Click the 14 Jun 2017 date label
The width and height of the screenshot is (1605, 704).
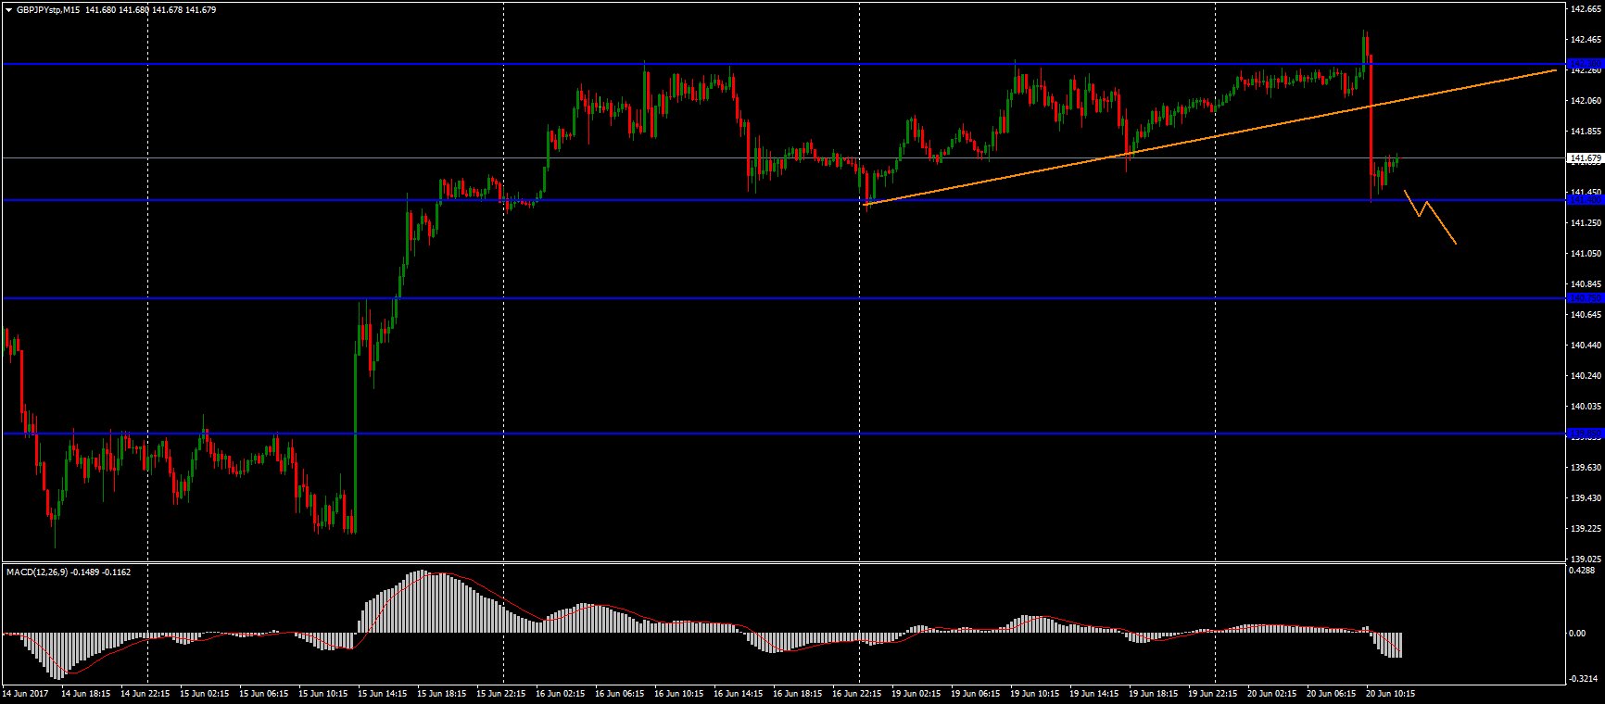click(x=25, y=693)
